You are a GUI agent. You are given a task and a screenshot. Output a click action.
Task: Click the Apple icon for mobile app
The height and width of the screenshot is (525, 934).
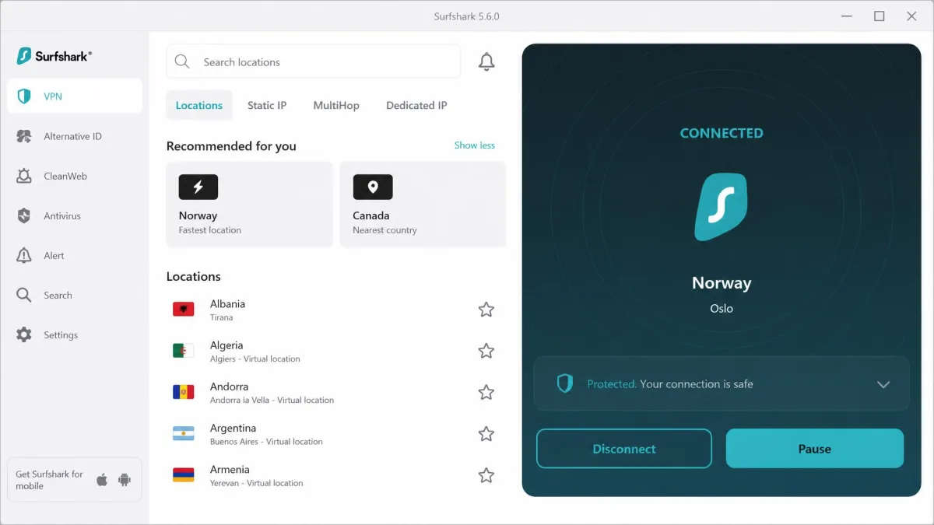tap(102, 480)
